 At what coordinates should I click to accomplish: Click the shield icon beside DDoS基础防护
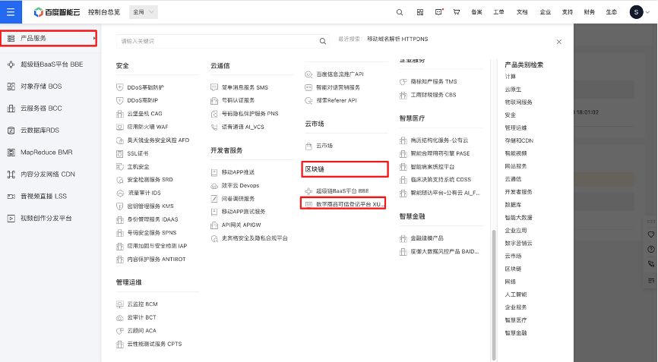pyautogui.click(x=119, y=87)
